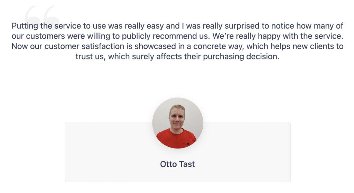This screenshot has height=193, width=354.
Task: Click the word 'Putting' at the quote start
Action: (x=25, y=26)
